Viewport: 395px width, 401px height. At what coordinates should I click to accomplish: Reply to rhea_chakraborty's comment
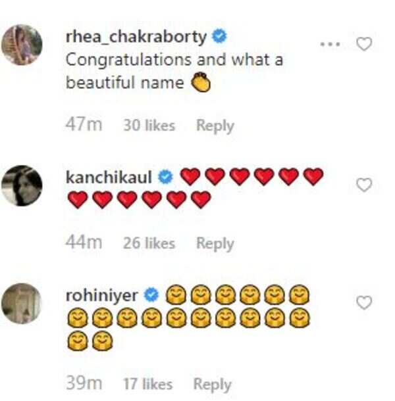pos(215,126)
